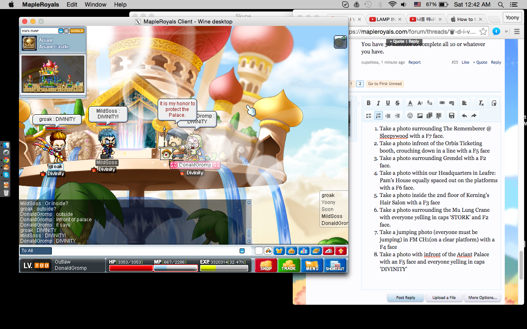
Task: Toggle the BB code source mode icon
Action: [494, 103]
